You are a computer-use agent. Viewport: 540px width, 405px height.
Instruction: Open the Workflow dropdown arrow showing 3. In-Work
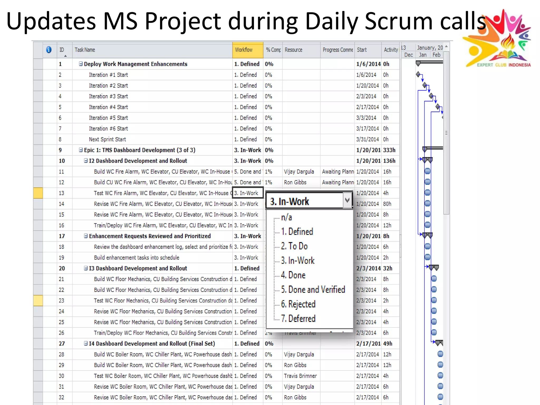[x=347, y=201]
